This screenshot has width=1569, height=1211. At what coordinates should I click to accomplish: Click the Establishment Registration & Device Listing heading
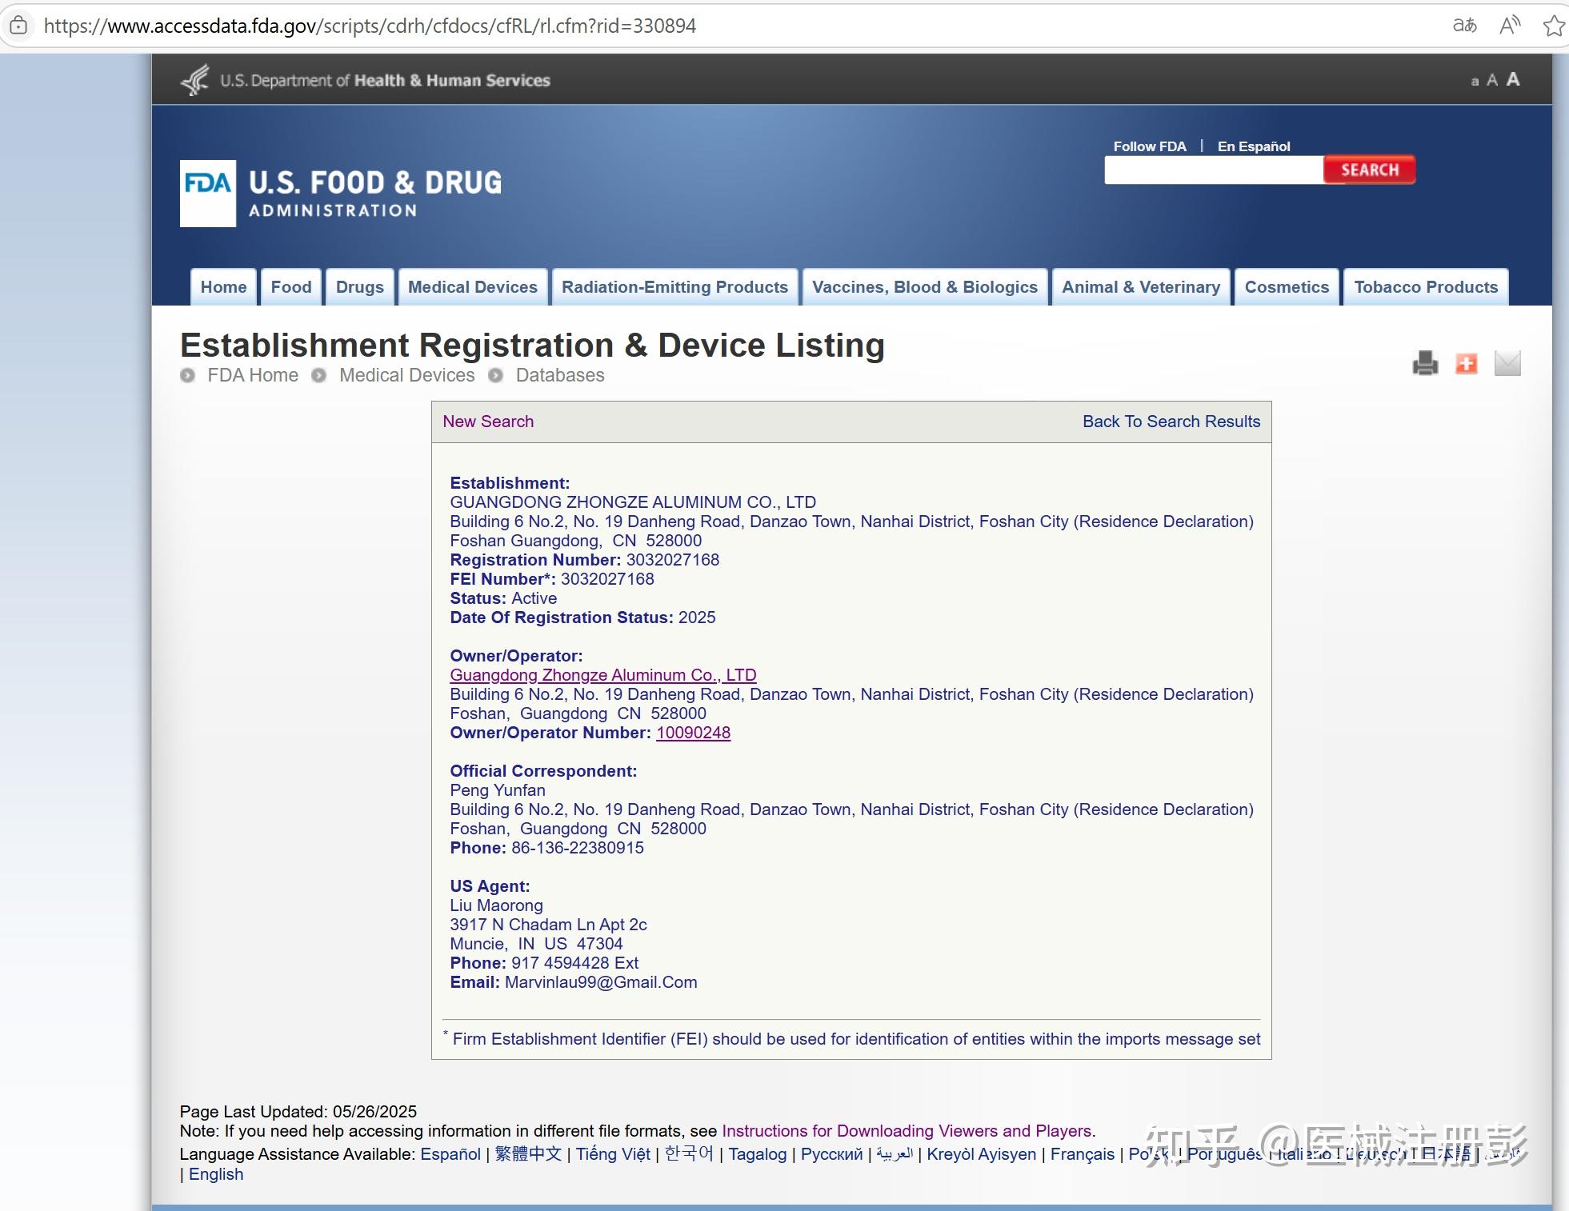point(532,346)
